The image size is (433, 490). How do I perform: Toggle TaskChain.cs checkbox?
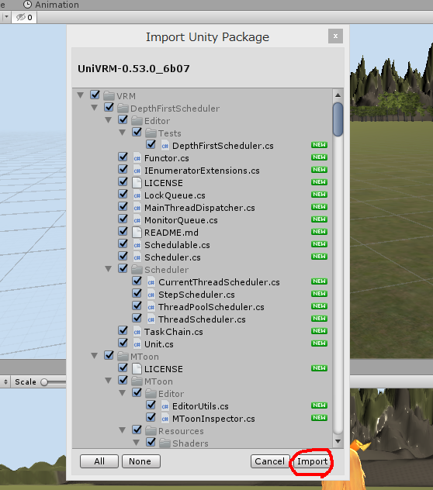tap(123, 330)
